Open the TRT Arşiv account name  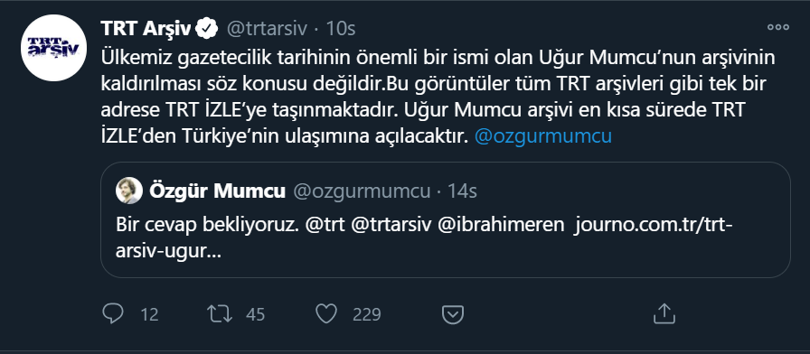[146, 29]
